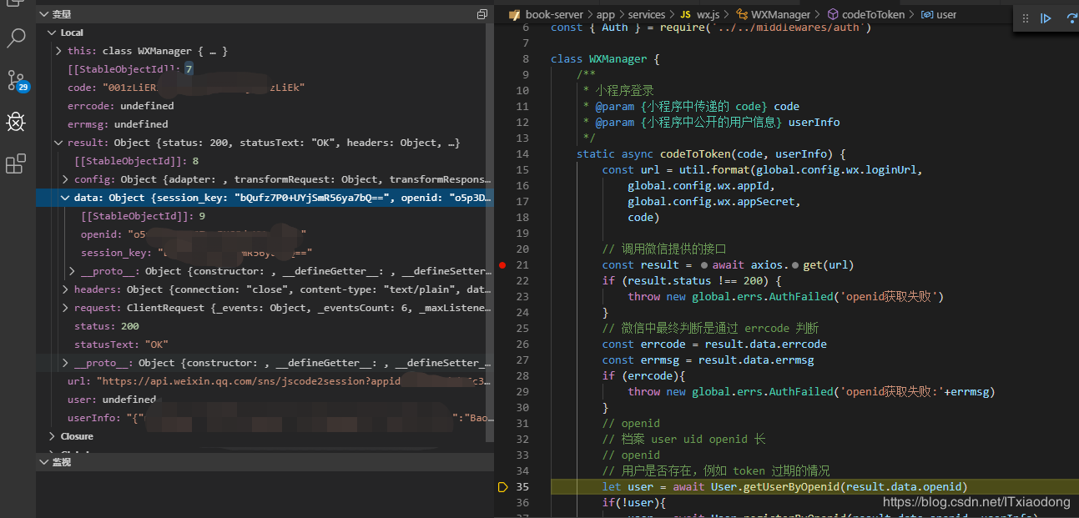
Task: Click the book-server folder icon in breadcrumbs
Action: (514, 14)
